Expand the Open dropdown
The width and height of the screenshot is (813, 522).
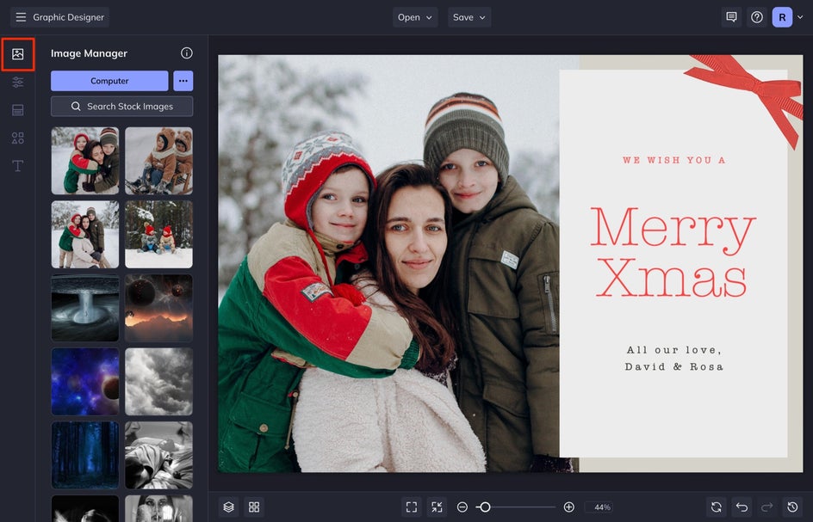click(415, 17)
